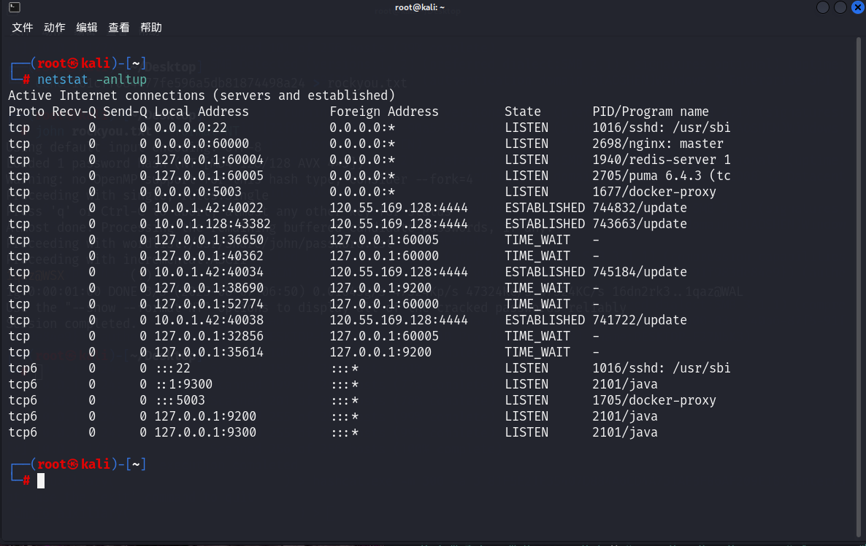Click the 'PID/Program name' column header

point(650,112)
